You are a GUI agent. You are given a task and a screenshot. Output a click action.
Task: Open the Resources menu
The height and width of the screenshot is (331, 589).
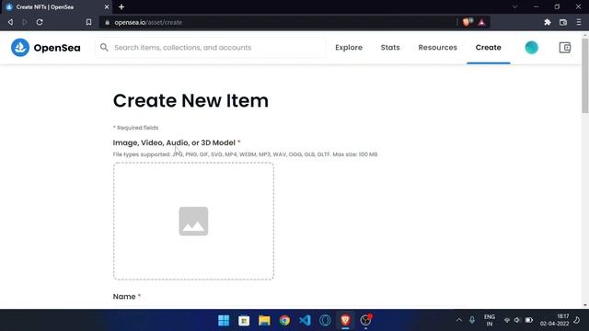click(438, 48)
